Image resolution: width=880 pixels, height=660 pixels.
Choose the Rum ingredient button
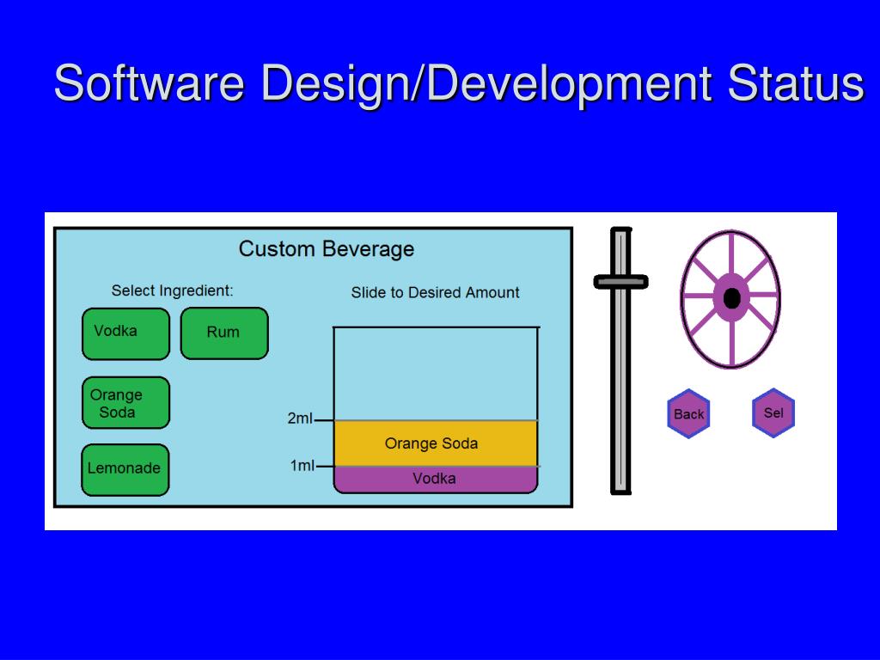(x=224, y=333)
